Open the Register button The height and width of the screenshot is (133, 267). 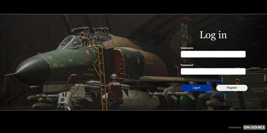tap(232, 88)
